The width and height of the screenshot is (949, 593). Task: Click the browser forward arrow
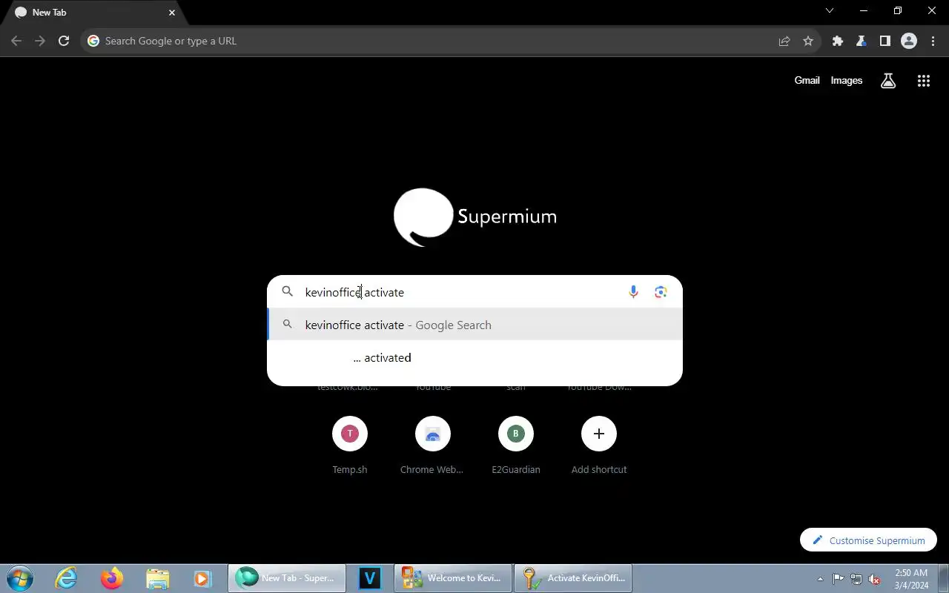pos(40,41)
